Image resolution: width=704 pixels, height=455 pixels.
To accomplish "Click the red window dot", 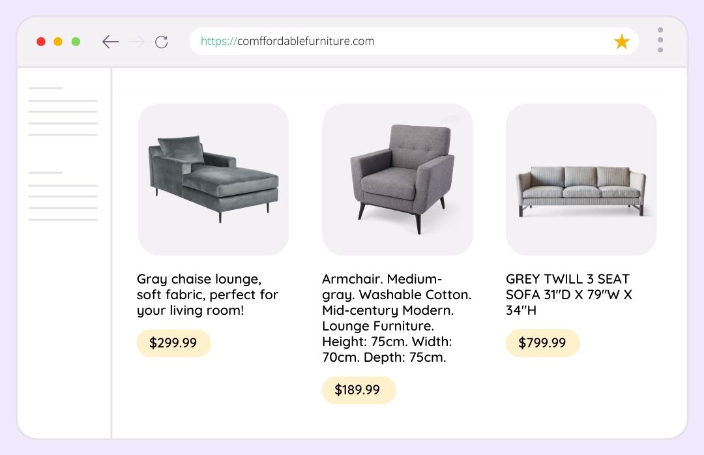I will [41, 42].
